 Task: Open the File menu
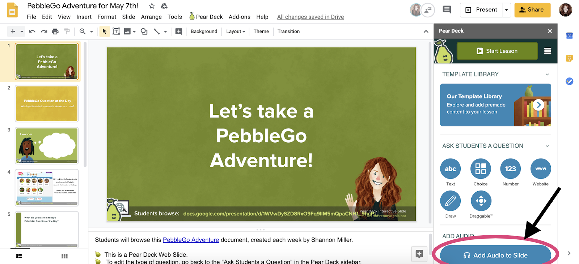31,17
